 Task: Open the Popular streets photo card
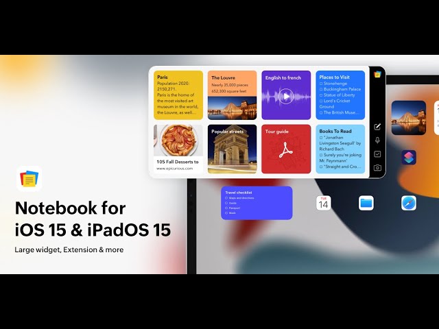(x=233, y=149)
